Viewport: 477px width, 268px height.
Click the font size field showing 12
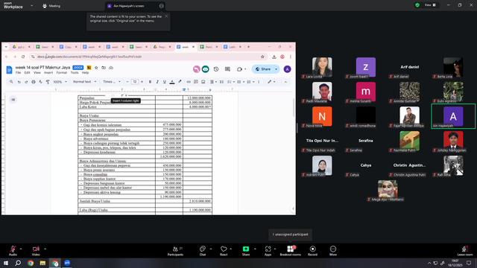click(x=135, y=82)
